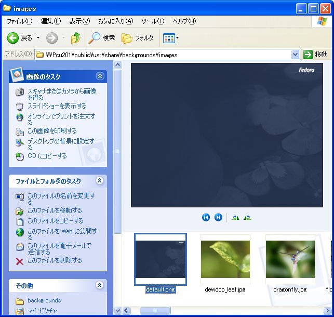Go back with the 戻る button
334x317 pixels.
tap(19, 38)
